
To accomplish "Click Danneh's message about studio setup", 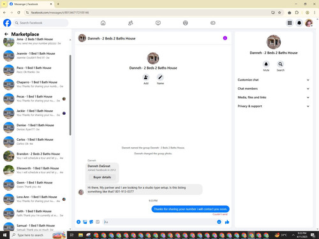I will [x=144, y=189].
